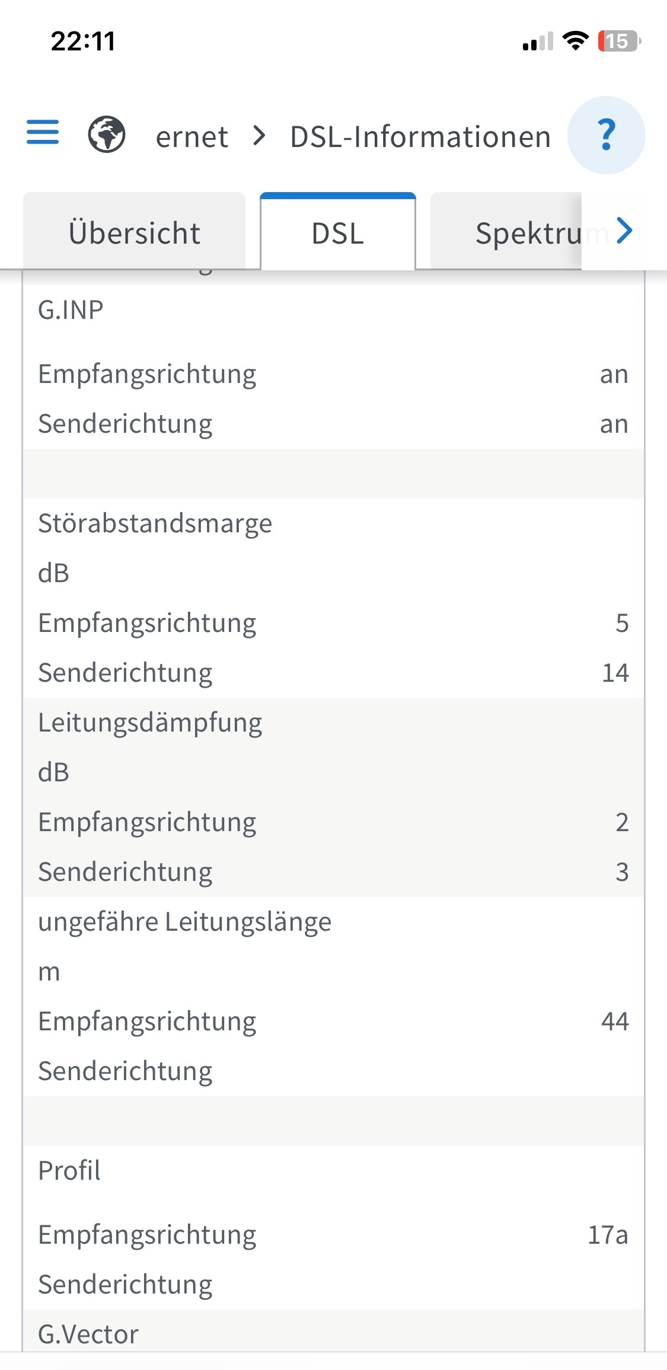Tap the DSL-Informationen page title
Viewport: 667px width, 1370px height.
pos(420,137)
